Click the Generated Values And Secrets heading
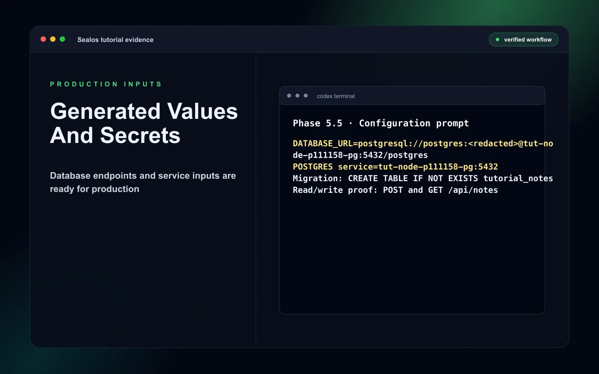This screenshot has width=599, height=374. (x=144, y=123)
